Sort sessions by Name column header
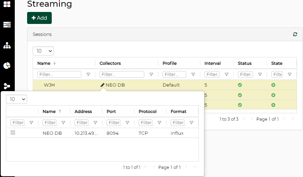Viewport: 303px width, 177px height. 44,63
